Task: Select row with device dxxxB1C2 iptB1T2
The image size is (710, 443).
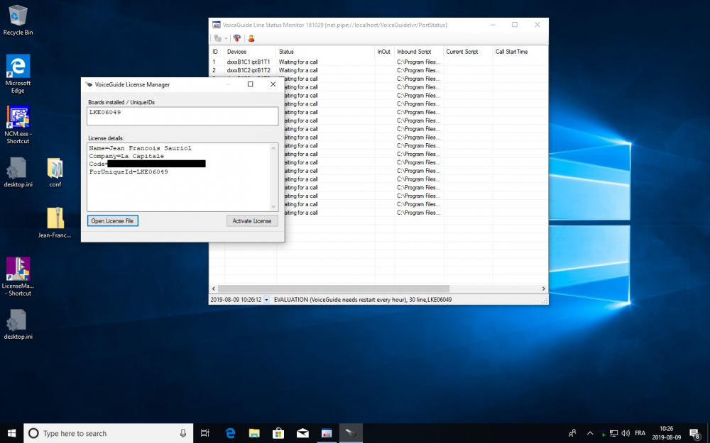Action: 378,70
